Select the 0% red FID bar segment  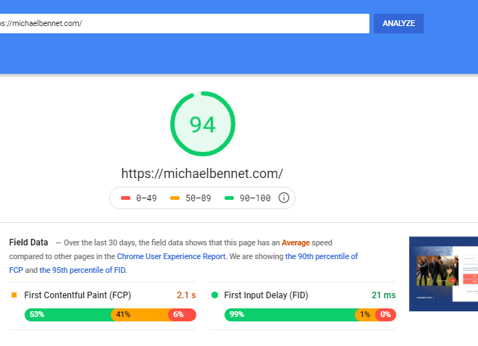pyautogui.click(x=386, y=315)
